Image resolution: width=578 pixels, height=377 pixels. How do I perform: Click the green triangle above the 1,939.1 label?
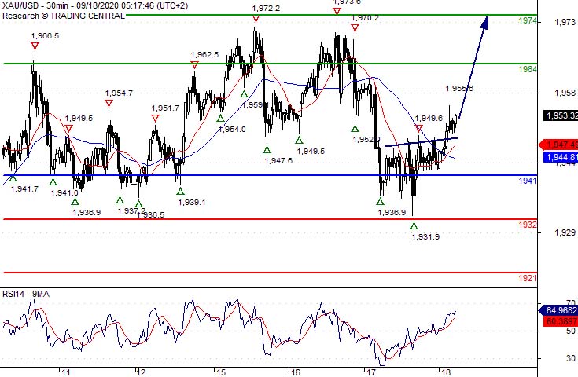(x=180, y=192)
